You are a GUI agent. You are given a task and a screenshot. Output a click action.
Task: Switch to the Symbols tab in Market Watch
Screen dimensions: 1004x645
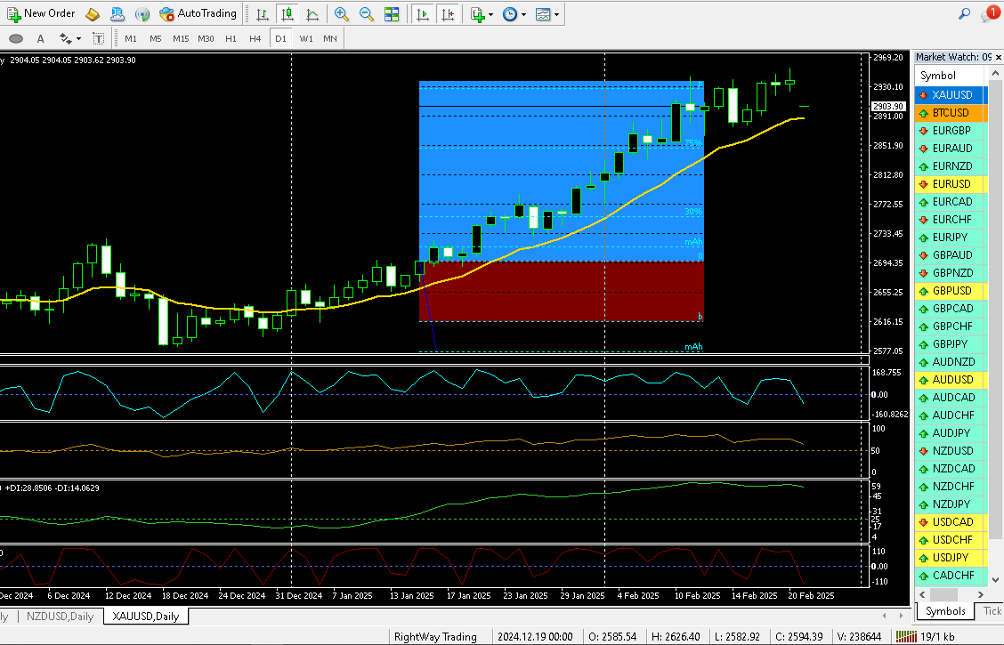[944, 611]
